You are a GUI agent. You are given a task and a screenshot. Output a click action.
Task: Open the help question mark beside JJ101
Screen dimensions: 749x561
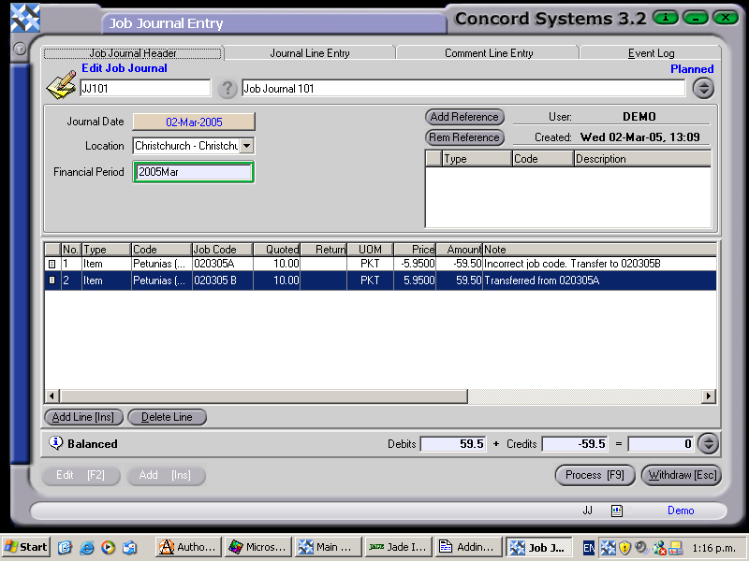point(228,89)
